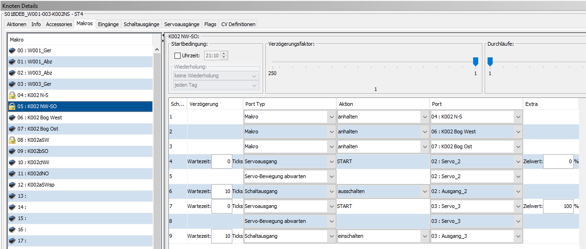The width and height of the screenshot is (586, 249).
Task: Select macro 12 : K002aSWsp
Action: point(80,185)
